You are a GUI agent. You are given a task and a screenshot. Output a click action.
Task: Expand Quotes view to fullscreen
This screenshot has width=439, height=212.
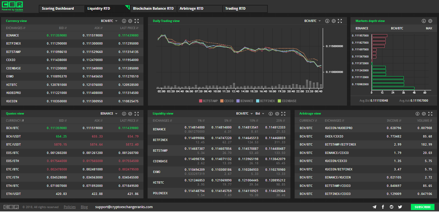pos(137,114)
